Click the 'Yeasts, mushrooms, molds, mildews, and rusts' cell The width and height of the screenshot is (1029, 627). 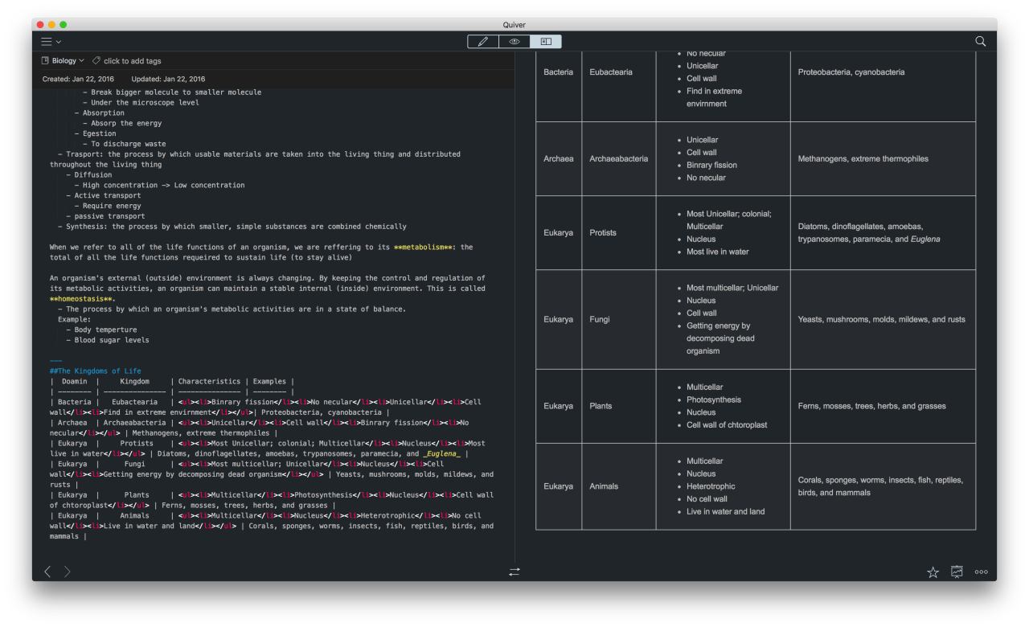(882, 320)
